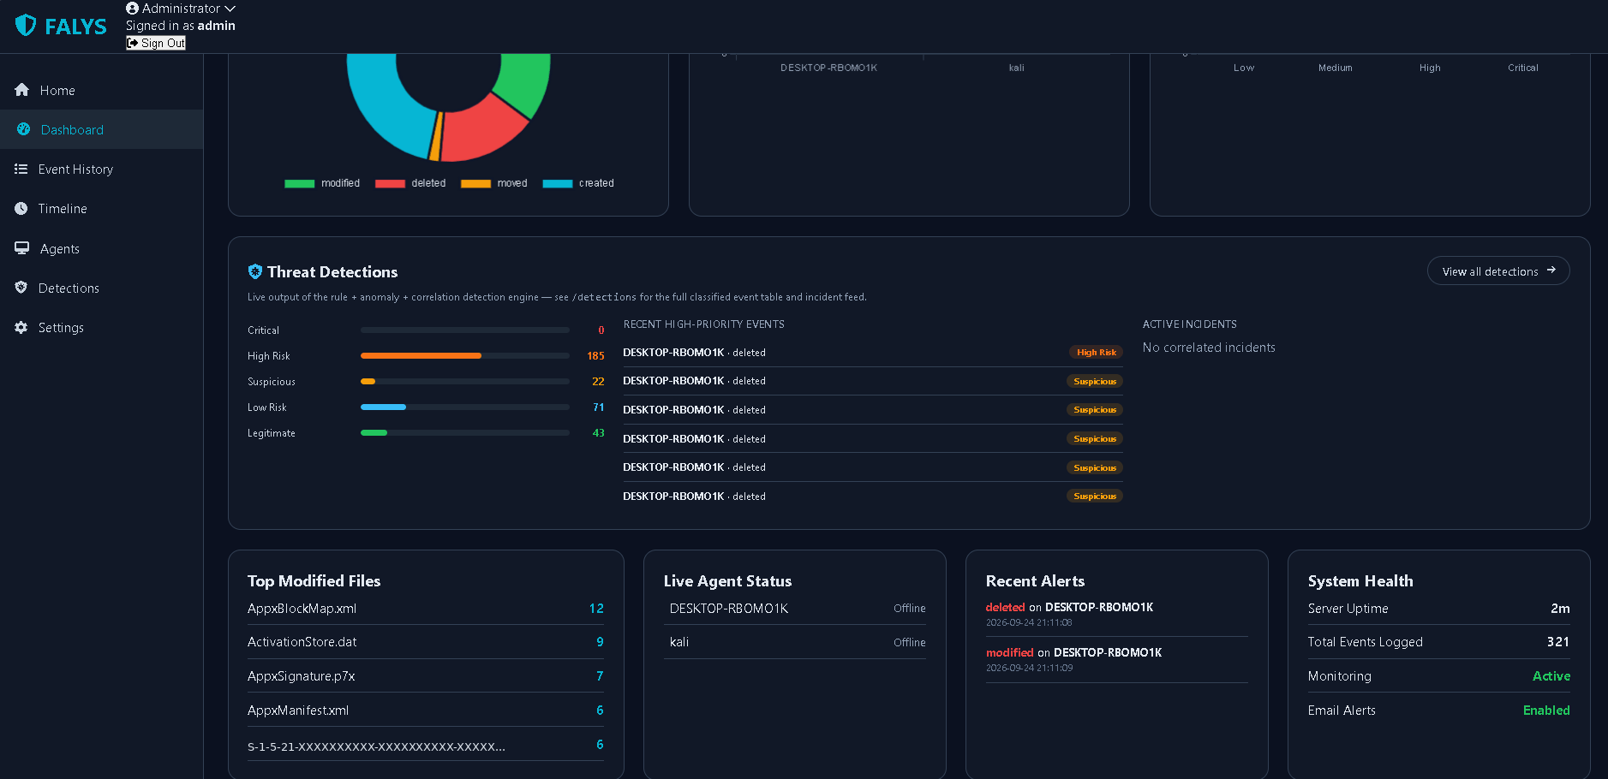The image size is (1608, 779).
Task: Open Event History page
Action: point(101,169)
